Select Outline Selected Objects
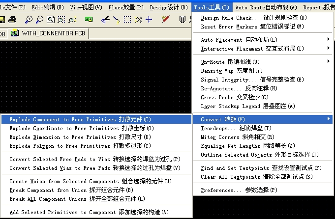The width and height of the screenshot is (335, 219). click(x=263, y=155)
